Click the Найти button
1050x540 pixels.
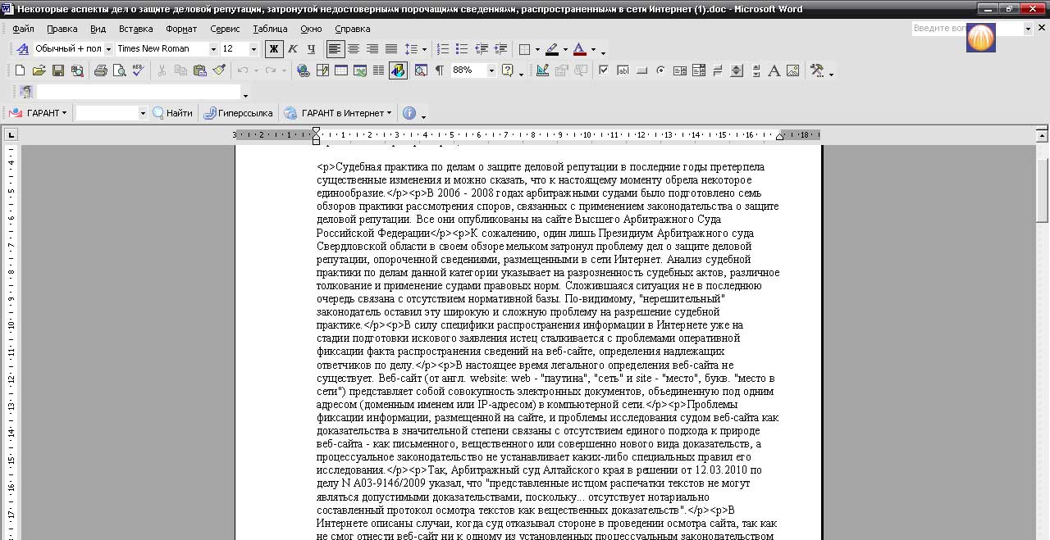coord(172,113)
